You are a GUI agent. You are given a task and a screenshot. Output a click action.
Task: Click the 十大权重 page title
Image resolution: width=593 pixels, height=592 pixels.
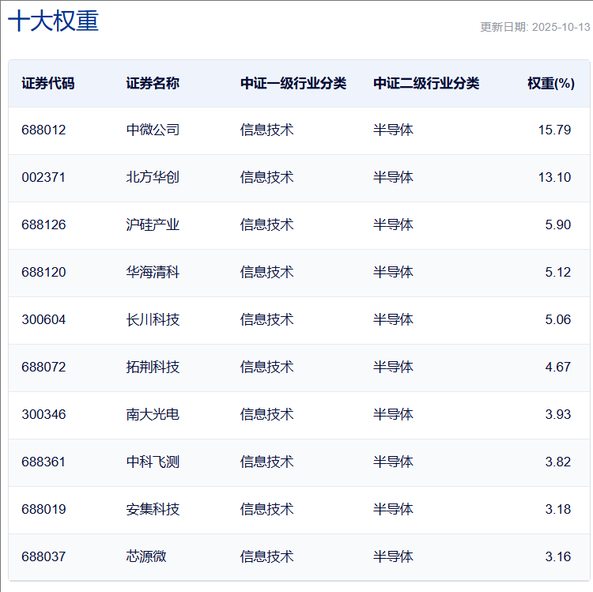[x=54, y=21]
